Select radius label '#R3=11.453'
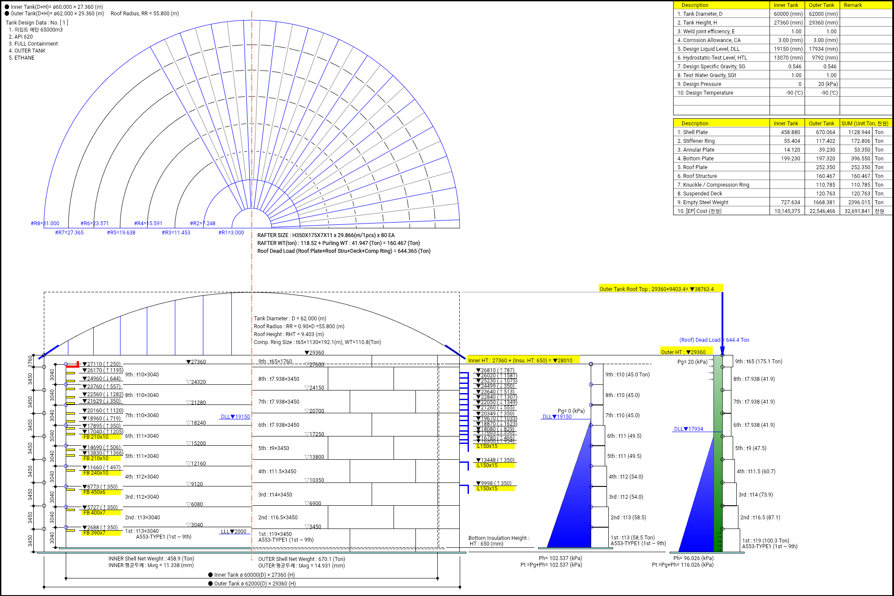The image size is (894, 596). [176, 233]
